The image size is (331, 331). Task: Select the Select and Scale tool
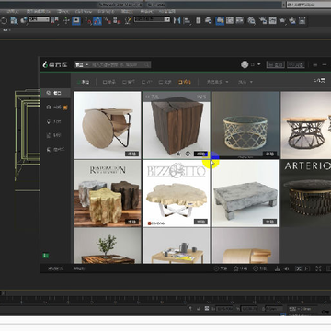pyautogui.click(x=14, y=20)
